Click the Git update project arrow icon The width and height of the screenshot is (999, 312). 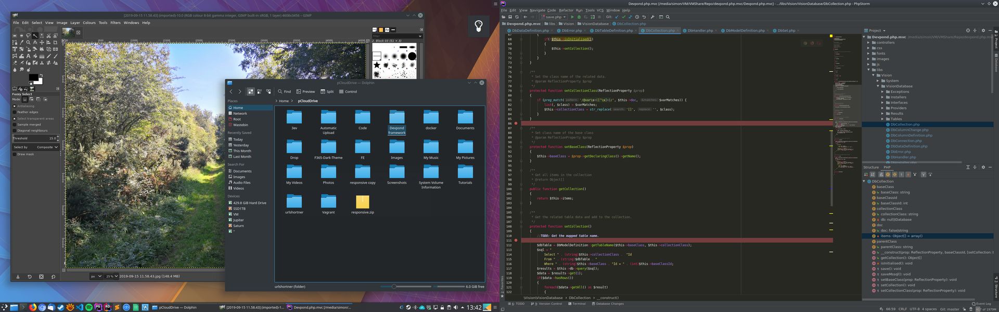(617, 17)
